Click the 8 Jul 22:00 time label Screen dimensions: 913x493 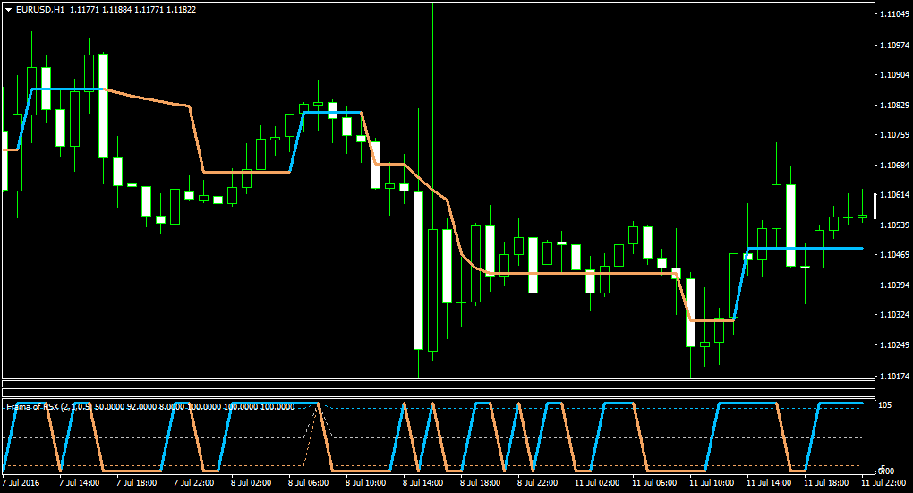tap(537, 483)
